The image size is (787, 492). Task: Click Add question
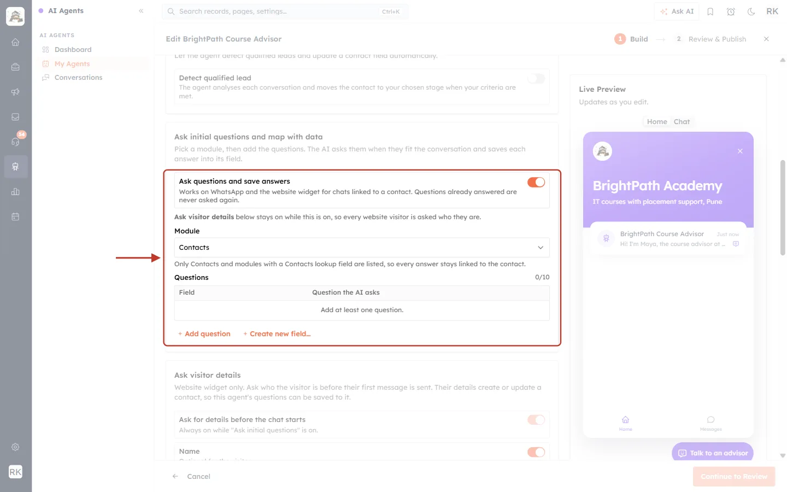click(x=204, y=334)
